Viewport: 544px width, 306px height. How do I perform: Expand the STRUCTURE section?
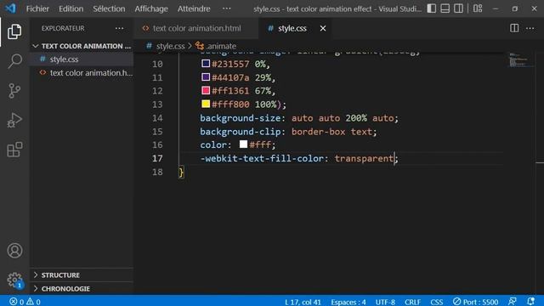82,275
